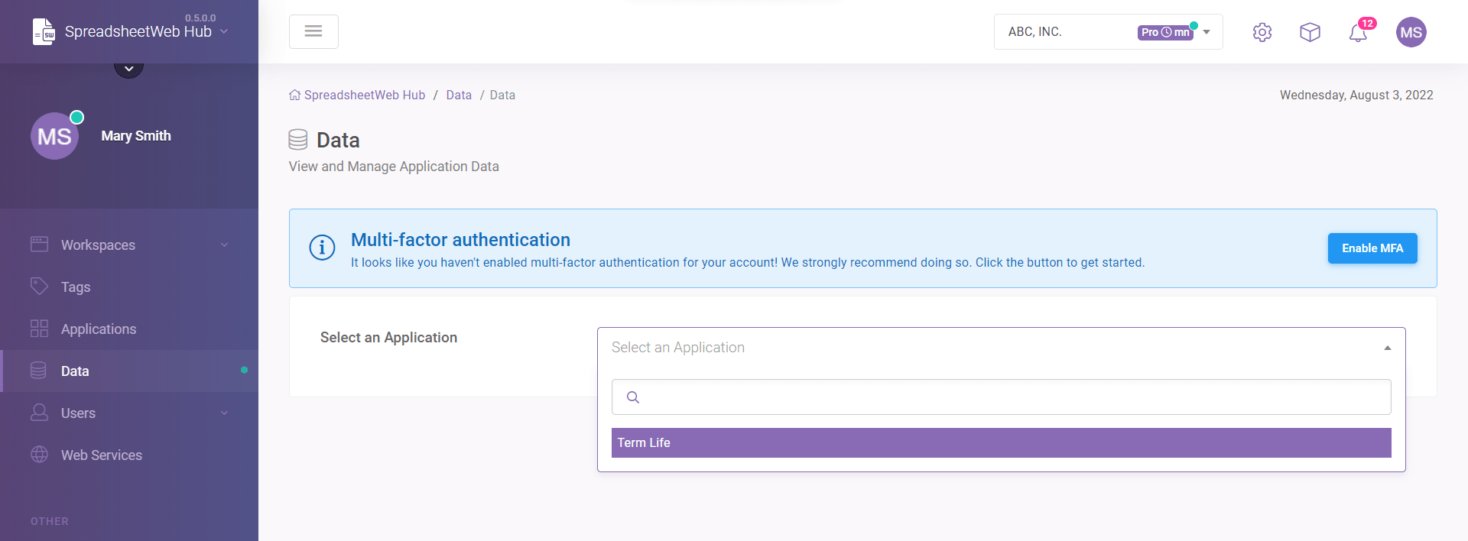This screenshot has width=1468, height=541.
Task: Go to Applications in the sidebar
Action: [x=99, y=329]
